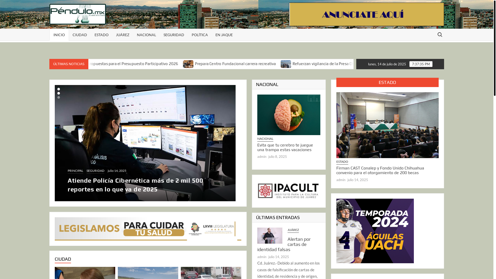Viewport: 496px width, 279px height.
Task: Click NACIONAL widget heading
Action: [x=267, y=84]
